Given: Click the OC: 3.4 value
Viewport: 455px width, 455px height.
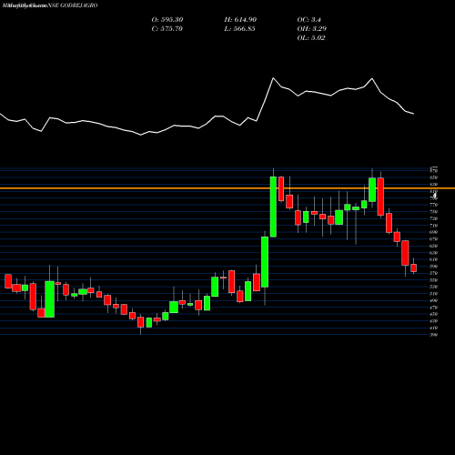Looking at the screenshot, I should [308, 20].
